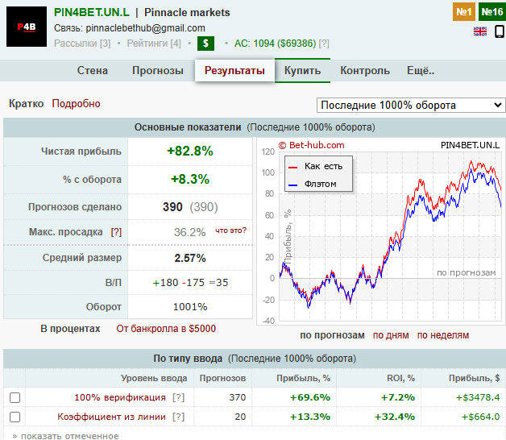This screenshot has width=506, height=440.
Task: Select От банкролла в $5000 mode
Action: (x=166, y=329)
